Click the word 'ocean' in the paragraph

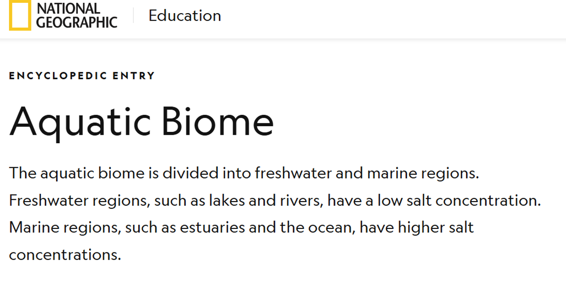click(x=332, y=228)
